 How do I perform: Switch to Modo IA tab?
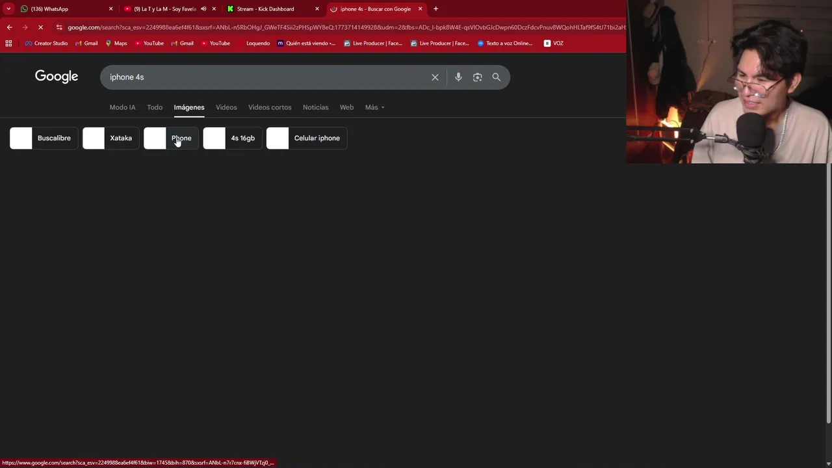click(x=122, y=107)
